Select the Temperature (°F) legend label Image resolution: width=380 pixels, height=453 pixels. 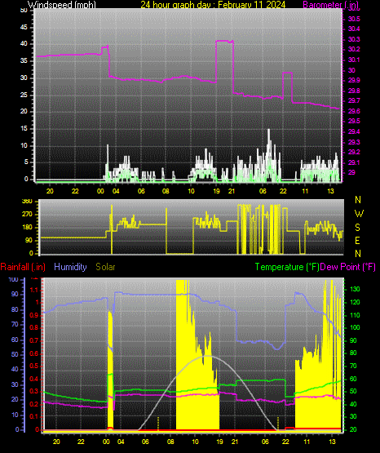pos(287,267)
